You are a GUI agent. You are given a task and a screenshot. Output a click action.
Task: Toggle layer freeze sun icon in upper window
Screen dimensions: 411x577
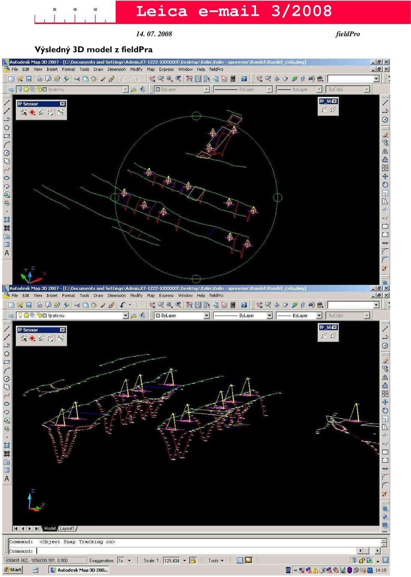pyautogui.click(x=26, y=89)
